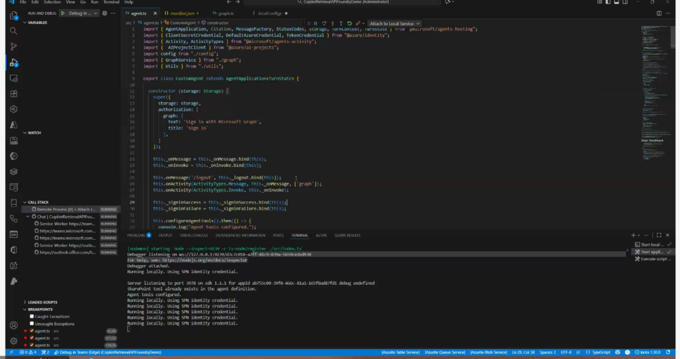This screenshot has height=359, width=680.
Task: Open the Explorer view in activity bar
Action: (13, 14)
